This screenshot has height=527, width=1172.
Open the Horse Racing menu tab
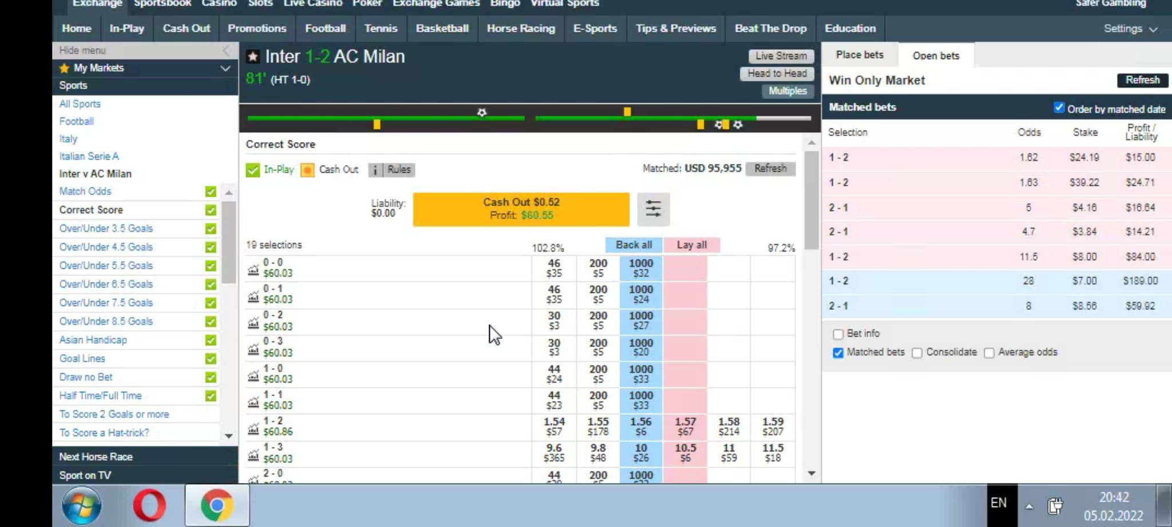(521, 29)
